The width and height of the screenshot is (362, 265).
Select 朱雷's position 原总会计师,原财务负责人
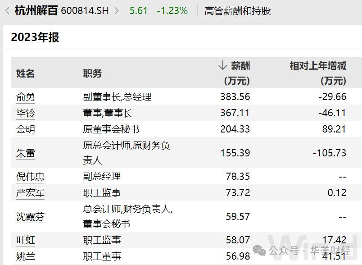coord(127,153)
